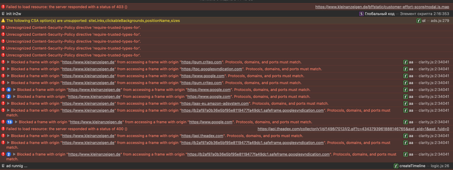Open the modal.js.map resource URL
453x170 pixels.
coord(382,7)
